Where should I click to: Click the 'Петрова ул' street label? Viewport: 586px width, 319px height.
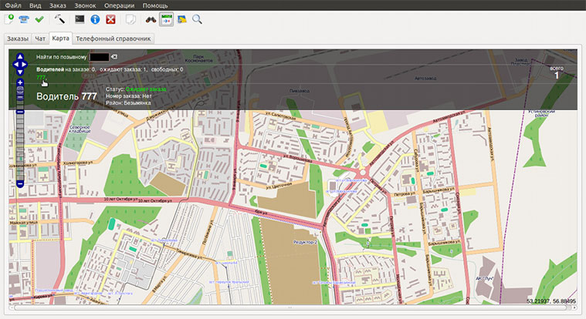tap(405, 194)
